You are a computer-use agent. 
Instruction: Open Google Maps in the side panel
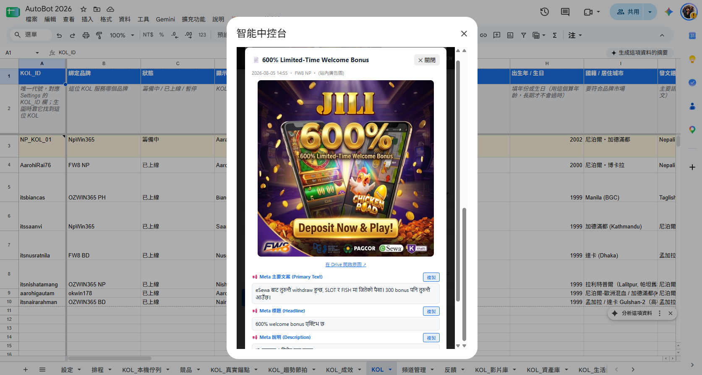point(692,130)
